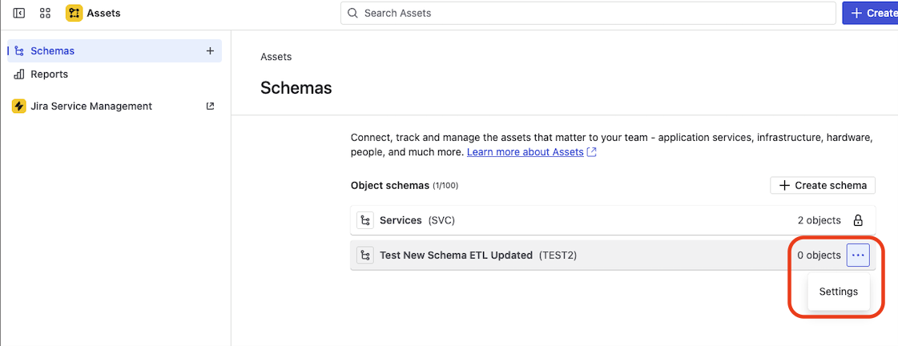This screenshot has width=898, height=346.
Task: Click the Test New Schema ETL icon
Action: click(365, 255)
